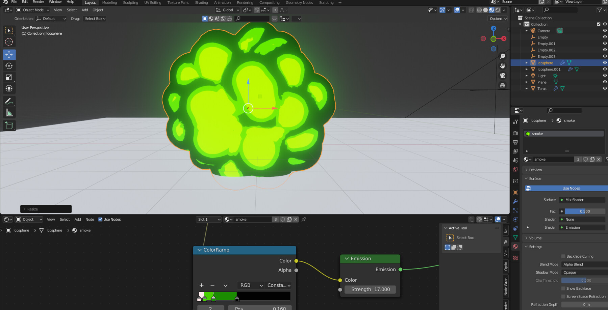This screenshot has width=608, height=310.
Task: Toggle the Use Nodes checkbox in shader editor
Action: 100,219
